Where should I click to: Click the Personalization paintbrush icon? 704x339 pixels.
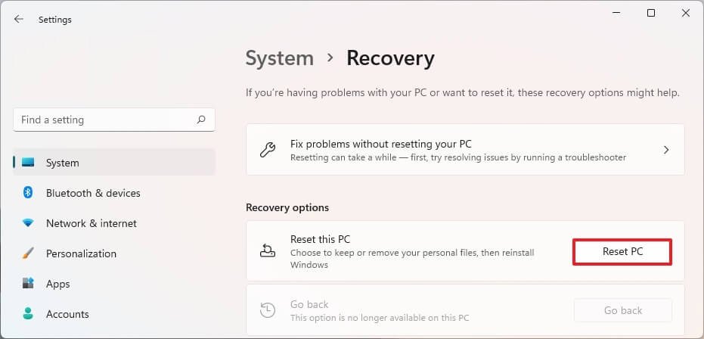click(x=28, y=253)
